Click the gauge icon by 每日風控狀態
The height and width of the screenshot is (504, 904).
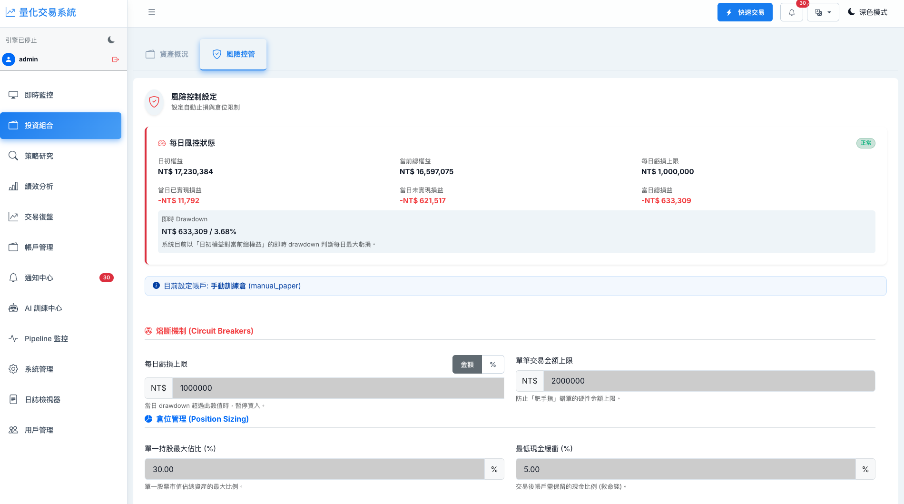click(162, 143)
